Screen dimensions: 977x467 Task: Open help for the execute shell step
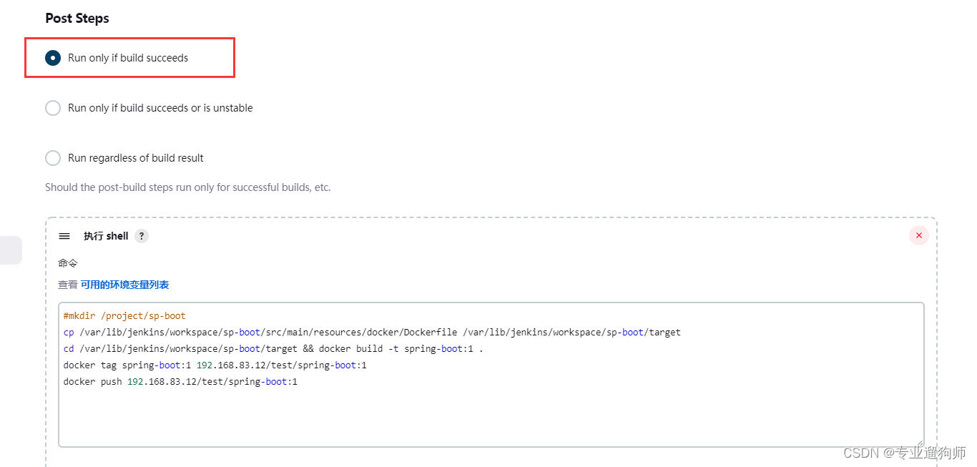tap(142, 236)
